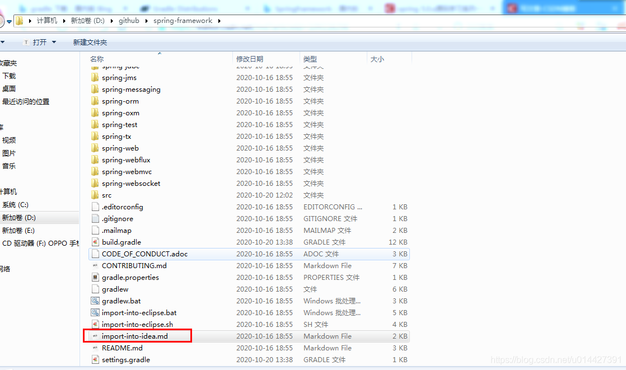Image resolution: width=626 pixels, height=370 pixels.
Task: Expand the arrow after github in breadcrumb
Action: (146, 21)
